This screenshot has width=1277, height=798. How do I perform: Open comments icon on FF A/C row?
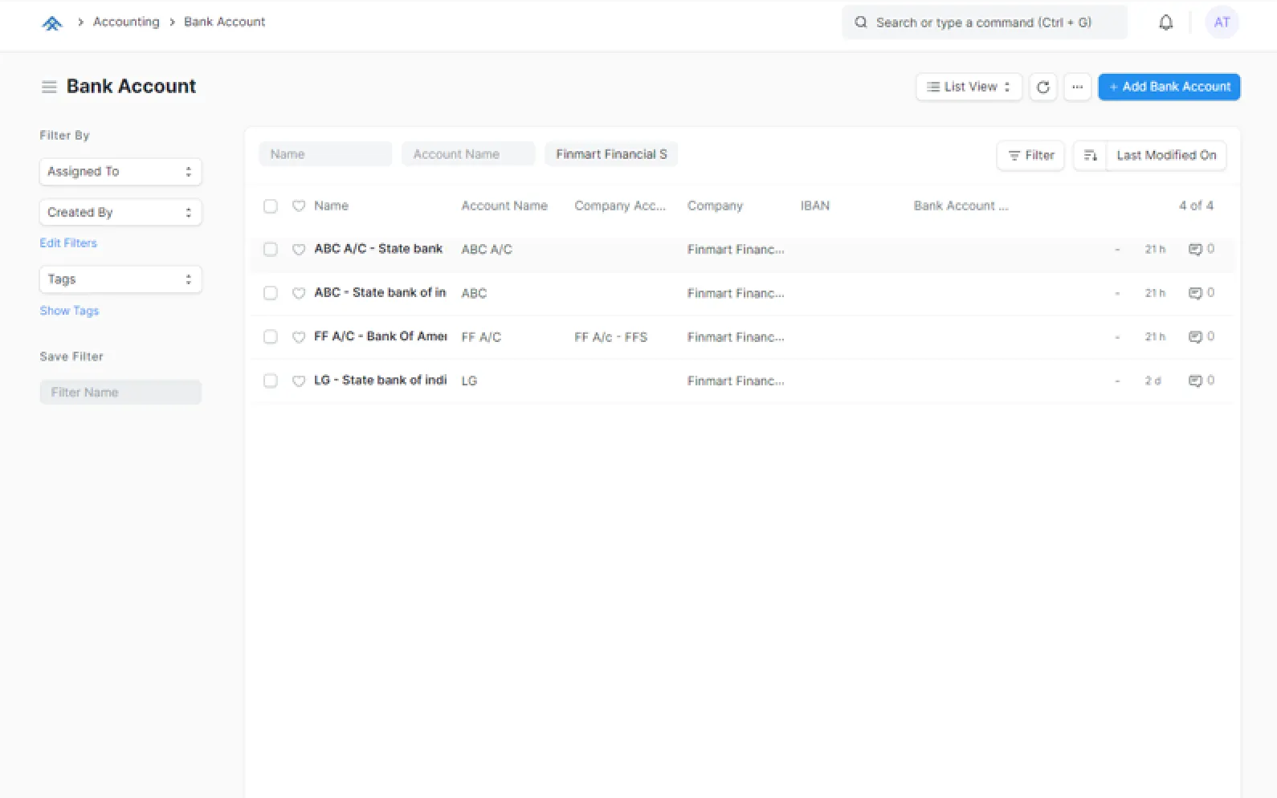(1195, 337)
